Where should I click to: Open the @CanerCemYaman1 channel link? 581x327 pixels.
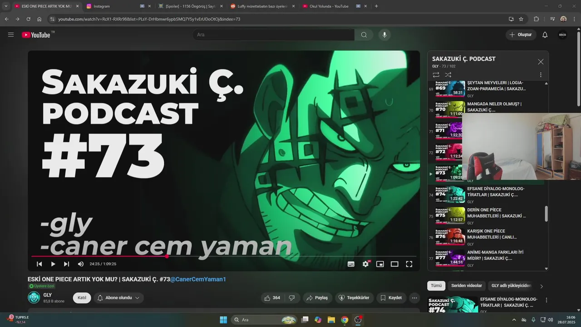coord(198,279)
